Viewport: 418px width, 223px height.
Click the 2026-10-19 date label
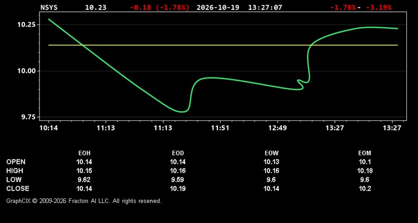click(x=219, y=7)
